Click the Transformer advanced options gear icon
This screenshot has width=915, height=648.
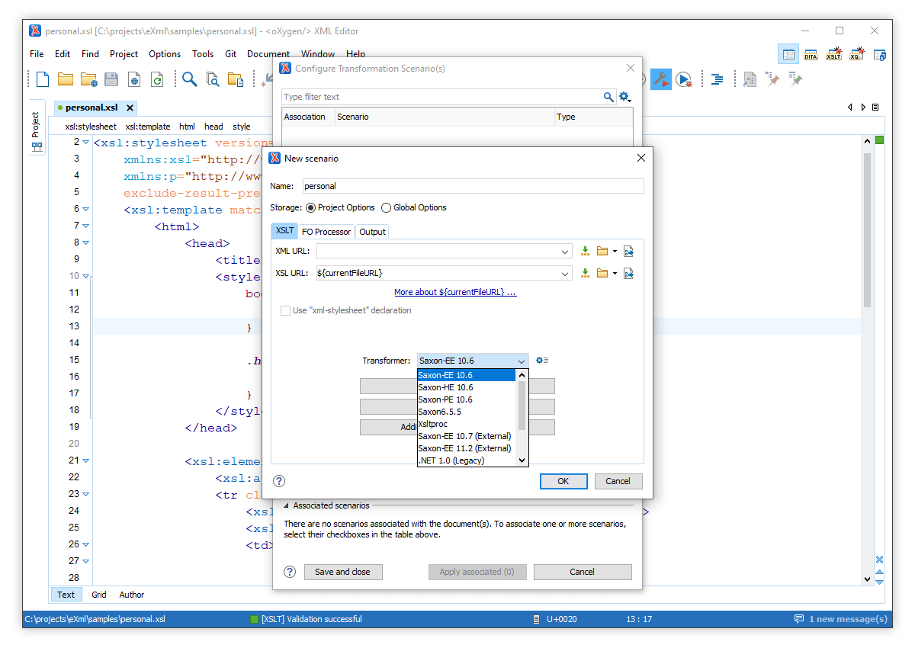542,361
